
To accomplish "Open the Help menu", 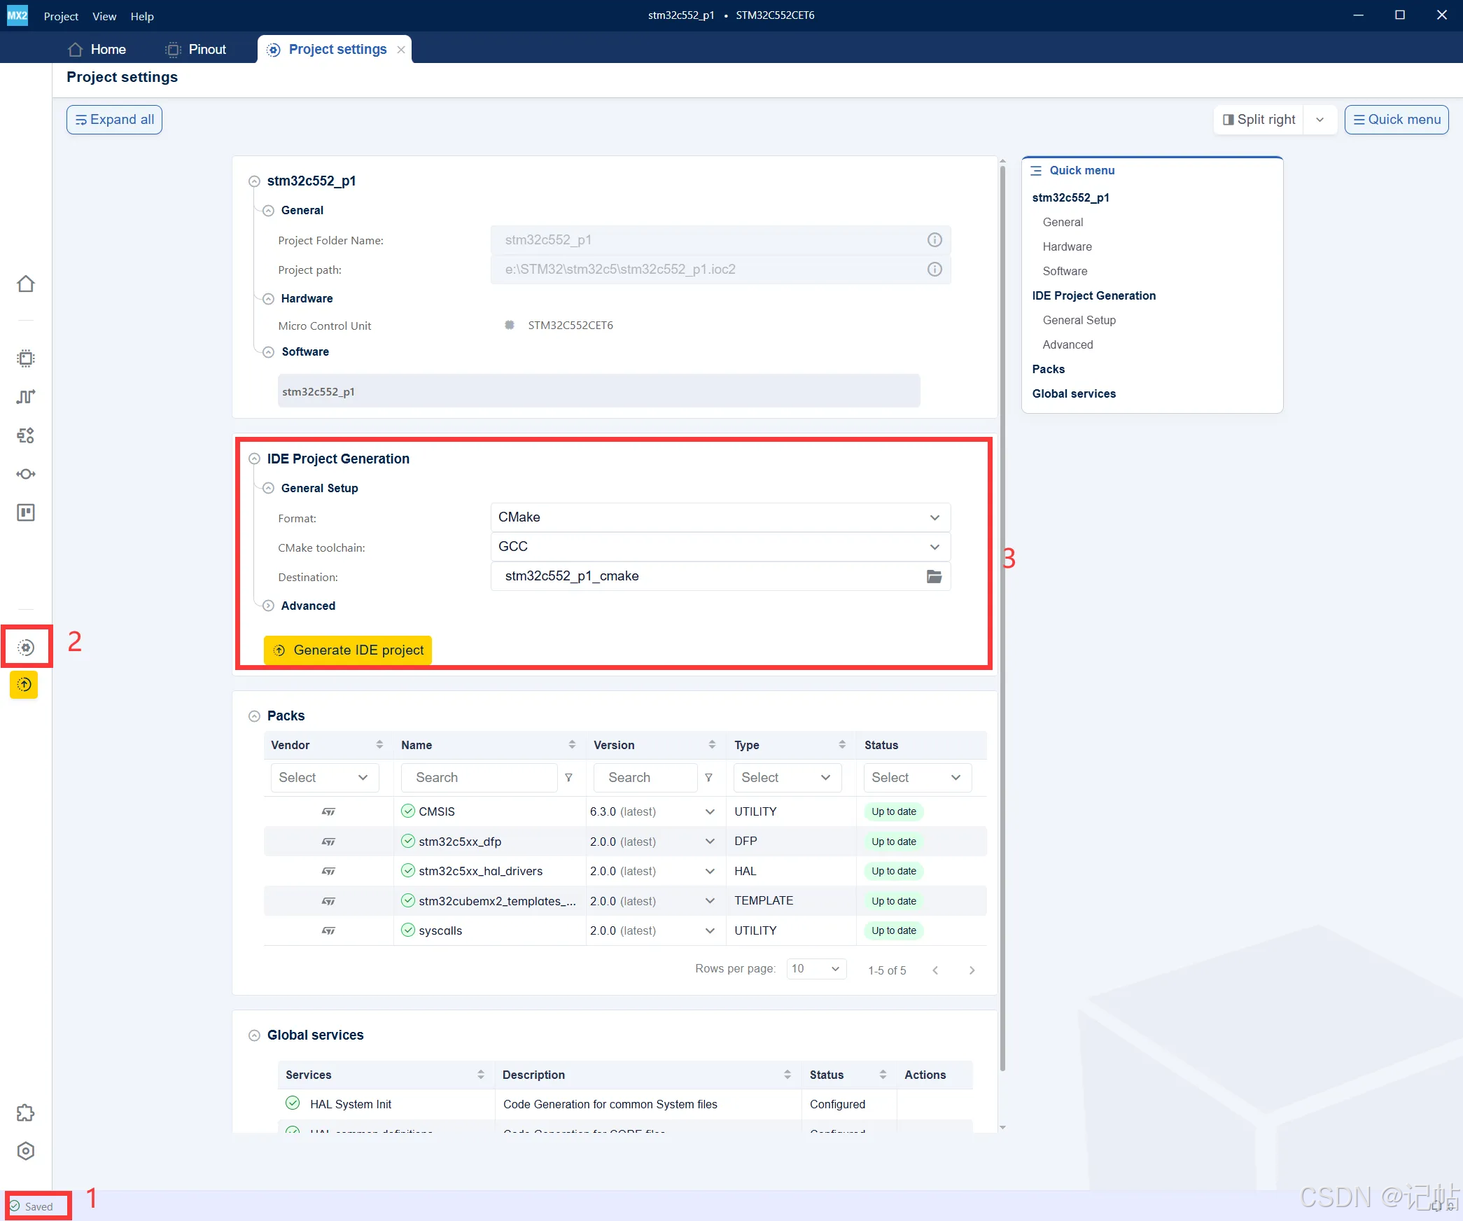I will (x=142, y=16).
